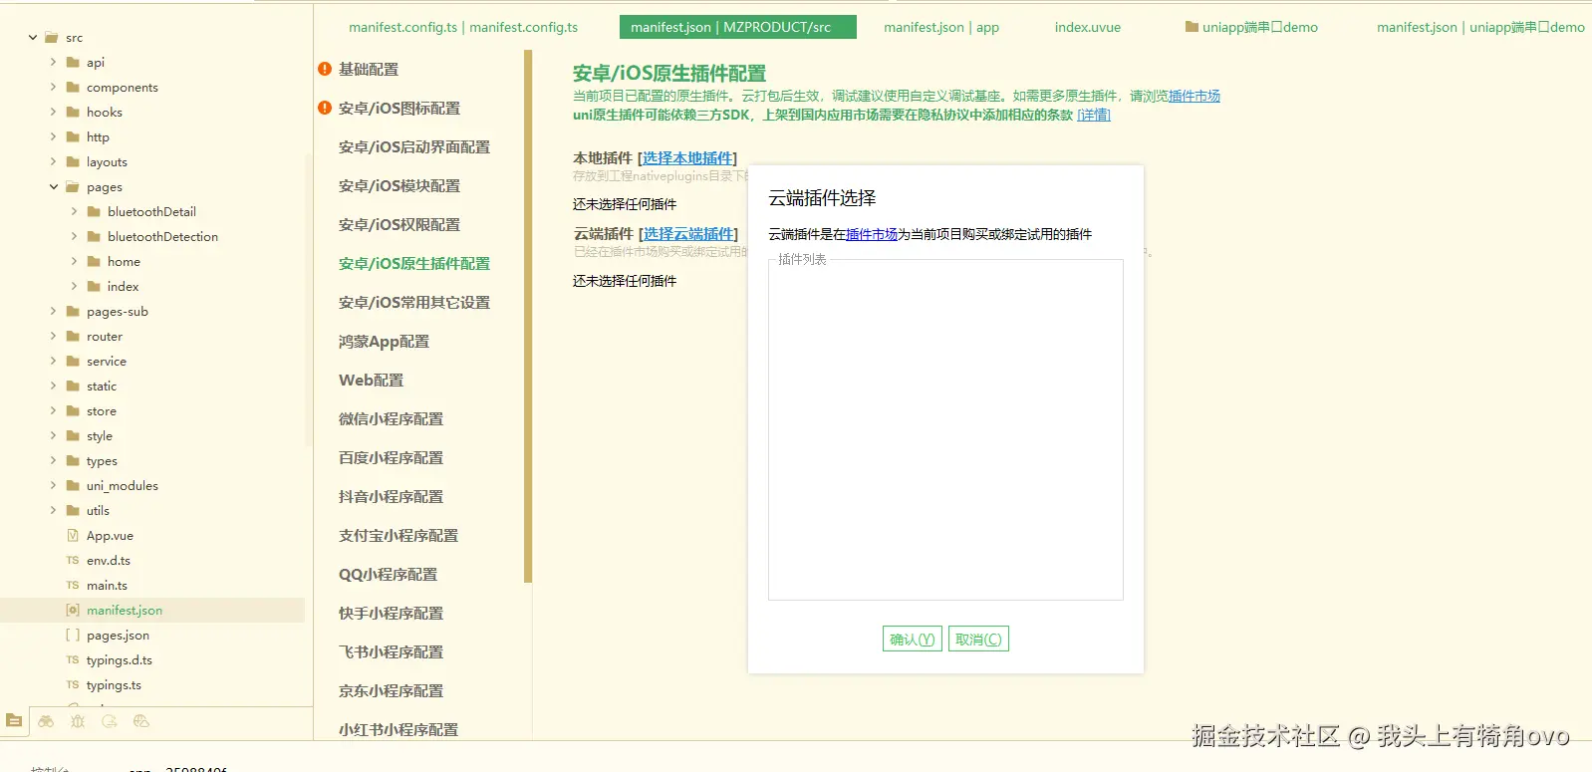The image size is (1592, 772).
Task: Open 安卓/iOS模块配置 settings section
Action: (399, 185)
